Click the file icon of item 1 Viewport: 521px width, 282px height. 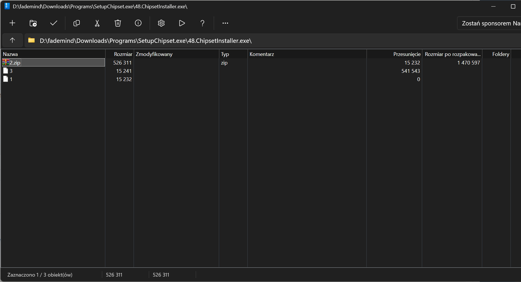(5, 79)
